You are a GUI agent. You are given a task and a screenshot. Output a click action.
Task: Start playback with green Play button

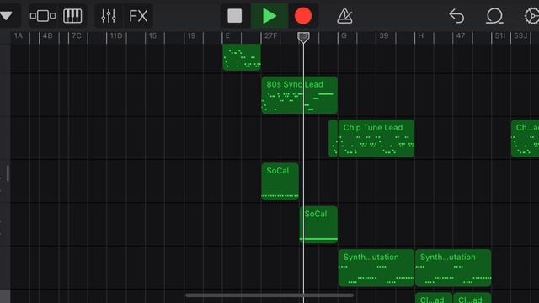(269, 16)
